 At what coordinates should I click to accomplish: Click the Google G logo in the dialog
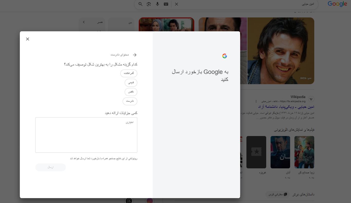click(225, 56)
